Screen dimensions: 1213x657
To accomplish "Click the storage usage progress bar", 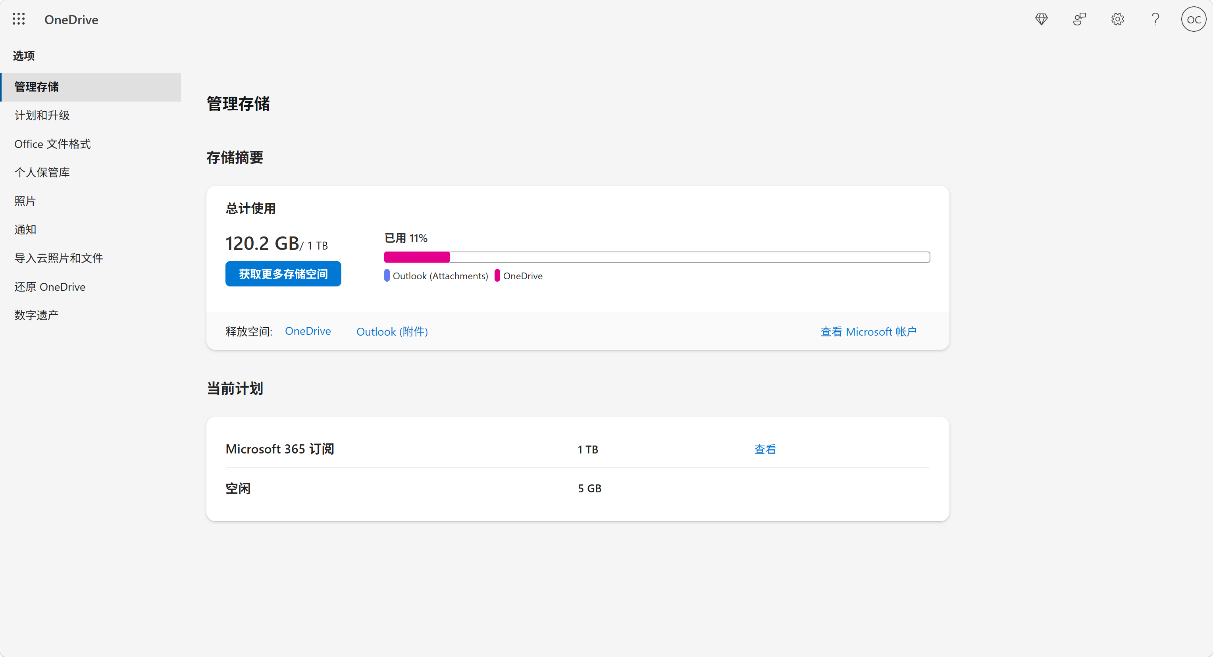I will tap(657, 257).
